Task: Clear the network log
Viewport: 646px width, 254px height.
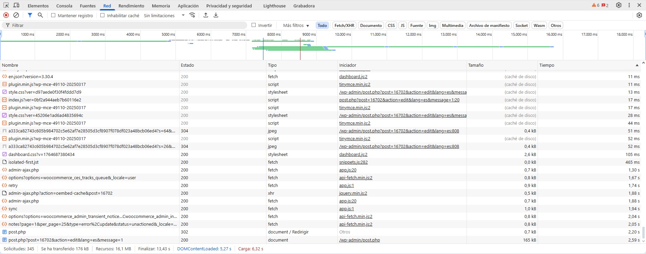Action: click(x=16, y=15)
